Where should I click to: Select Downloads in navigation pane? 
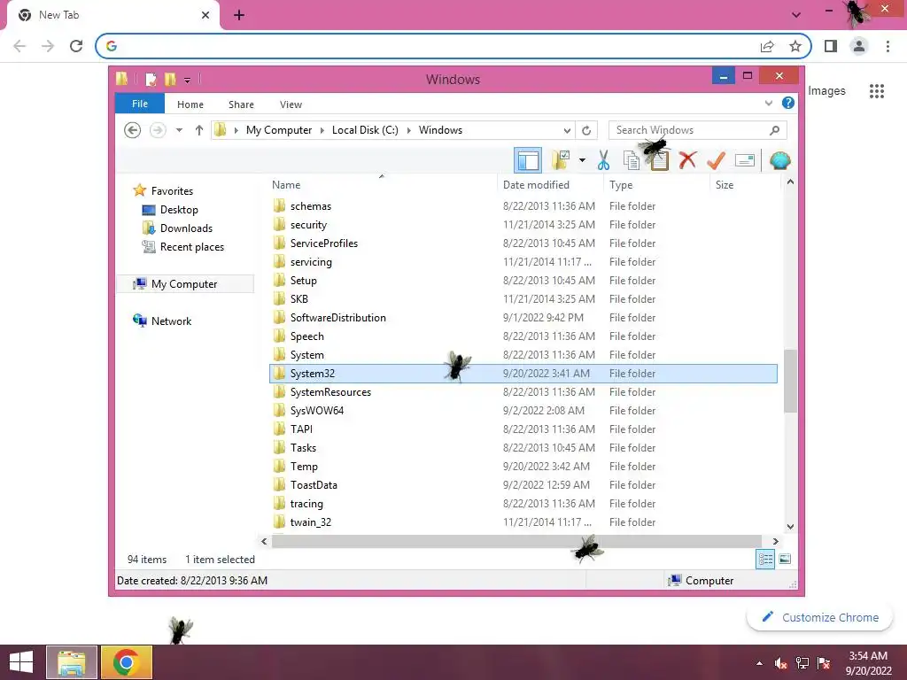186,228
